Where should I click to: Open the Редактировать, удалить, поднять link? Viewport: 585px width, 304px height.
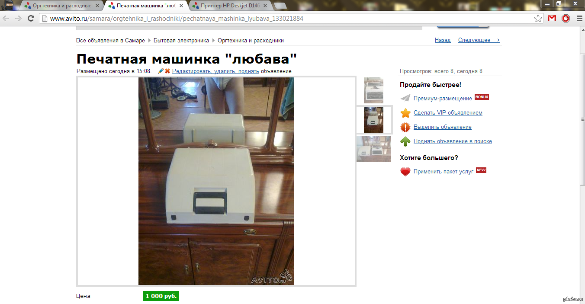(215, 71)
